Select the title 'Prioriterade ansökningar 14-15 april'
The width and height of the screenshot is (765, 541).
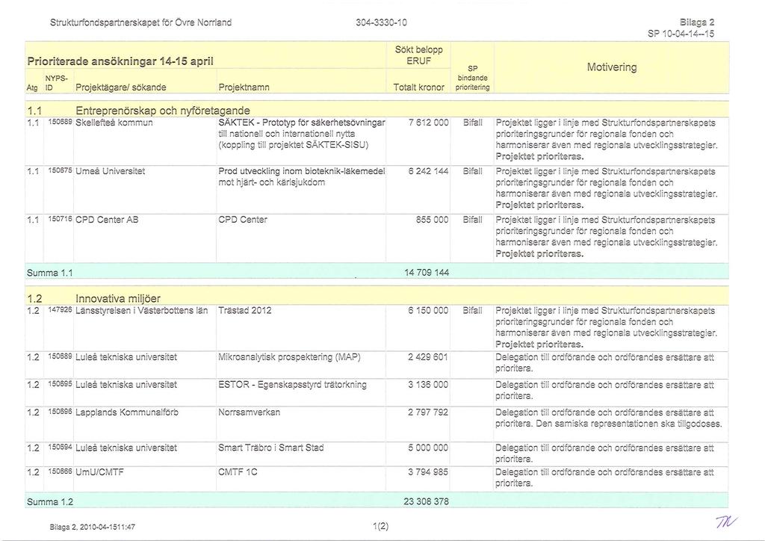[x=120, y=61]
